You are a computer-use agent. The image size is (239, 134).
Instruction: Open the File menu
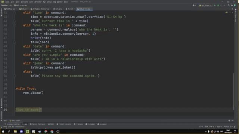7,2
